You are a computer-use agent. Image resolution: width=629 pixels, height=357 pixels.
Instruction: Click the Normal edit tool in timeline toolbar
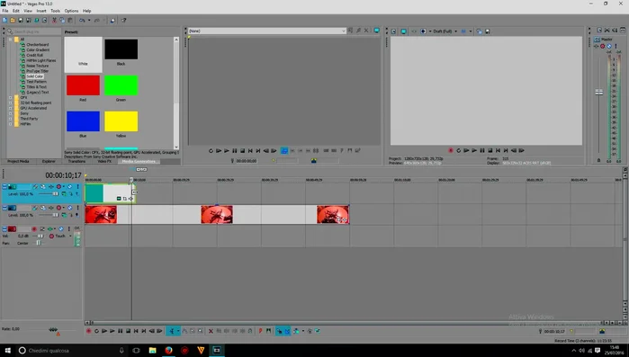(172, 331)
